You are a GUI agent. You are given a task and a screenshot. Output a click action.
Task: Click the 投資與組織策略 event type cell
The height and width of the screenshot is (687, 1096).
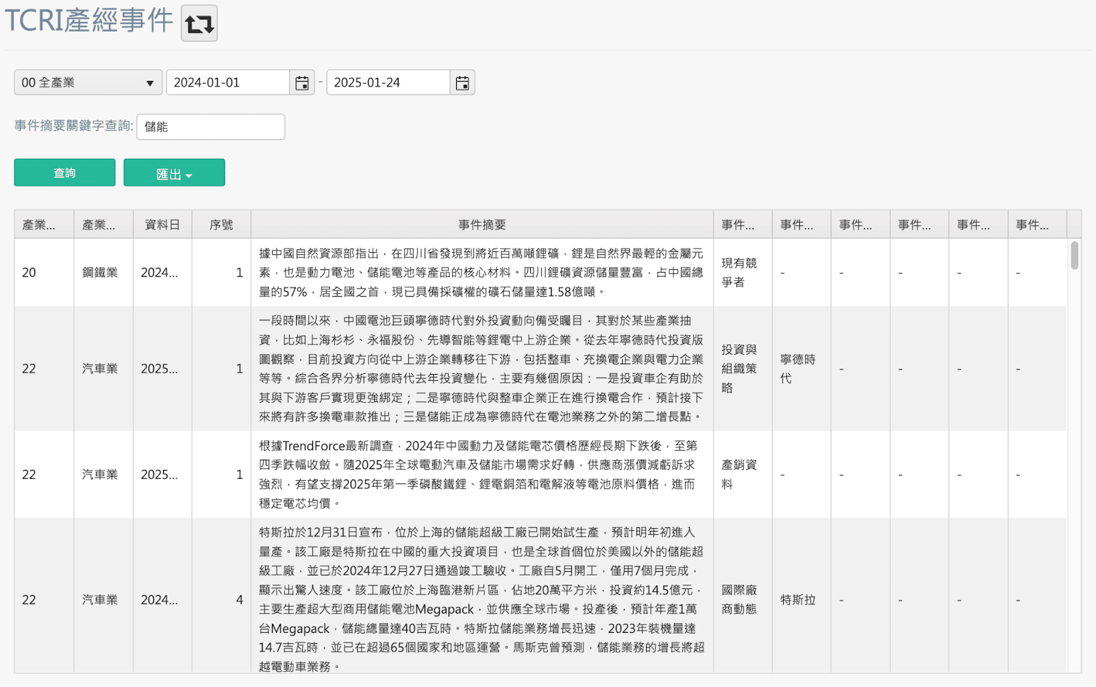click(x=739, y=369)
